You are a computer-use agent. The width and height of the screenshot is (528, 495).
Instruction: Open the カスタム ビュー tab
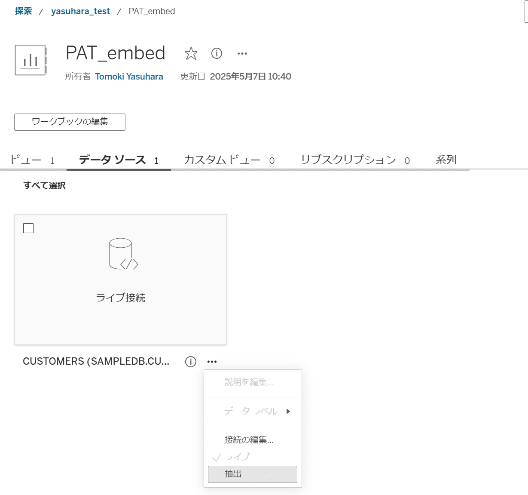[229, 160]
